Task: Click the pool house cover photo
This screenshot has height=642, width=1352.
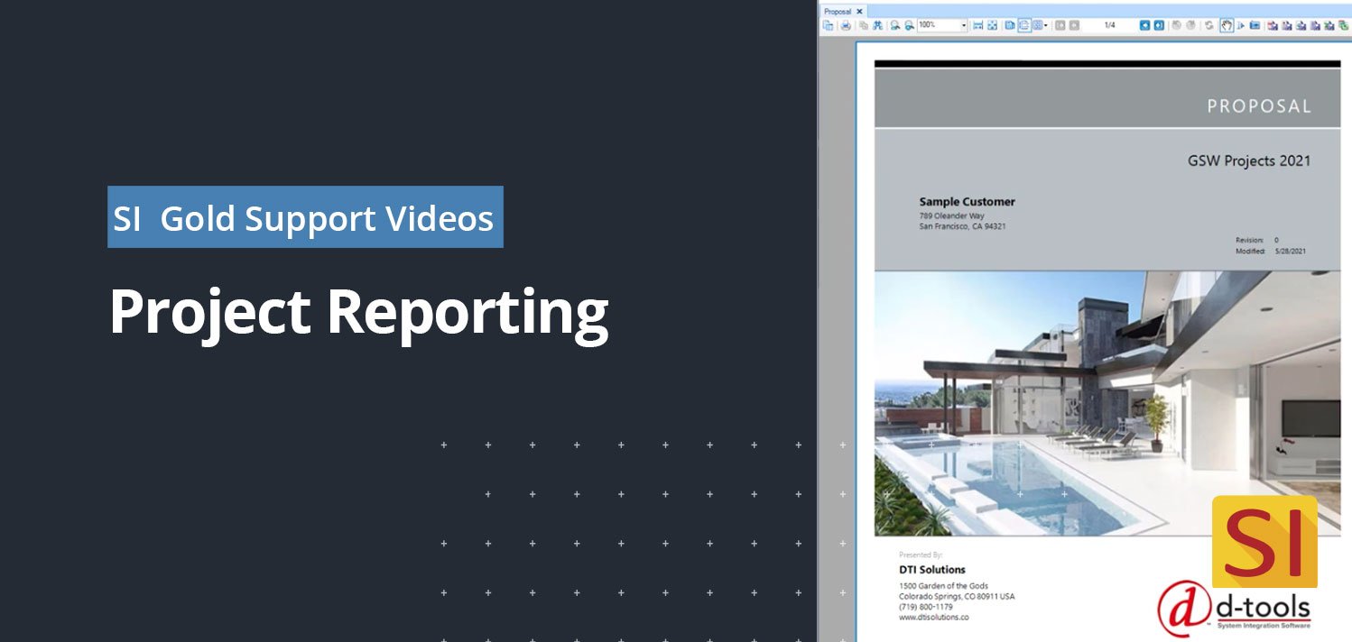Action: point(1107,403)
